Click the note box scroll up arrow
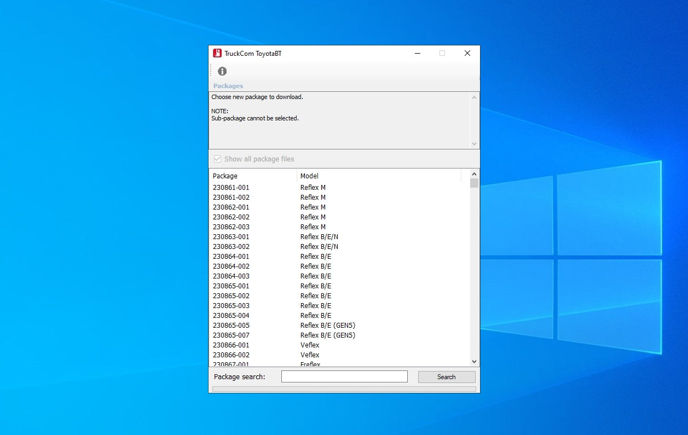Image resolution: width=688 pixels, height=435 pixels. coord(474,98)
